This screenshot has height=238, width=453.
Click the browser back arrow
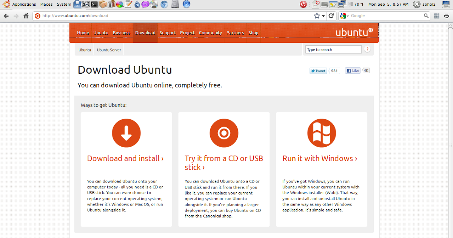click(6, 16)
